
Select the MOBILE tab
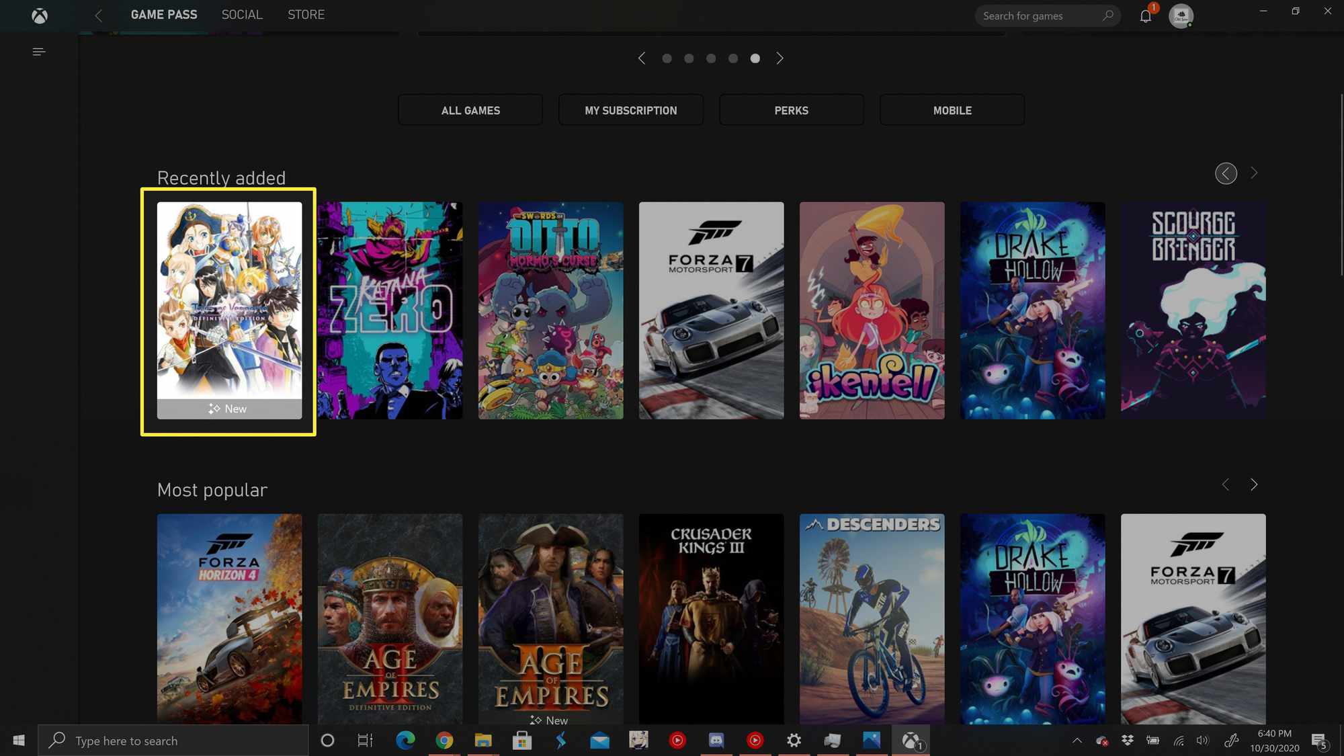(952, 110)
